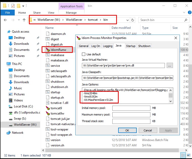Open the Share ribbon tab

coord(37,13)
